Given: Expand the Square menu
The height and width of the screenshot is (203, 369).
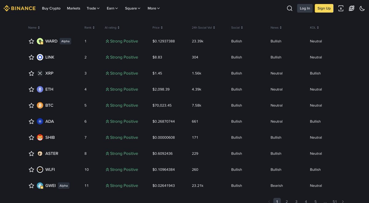Looking at the screenshot, I should pyautogui.click(x=133, y=8).
